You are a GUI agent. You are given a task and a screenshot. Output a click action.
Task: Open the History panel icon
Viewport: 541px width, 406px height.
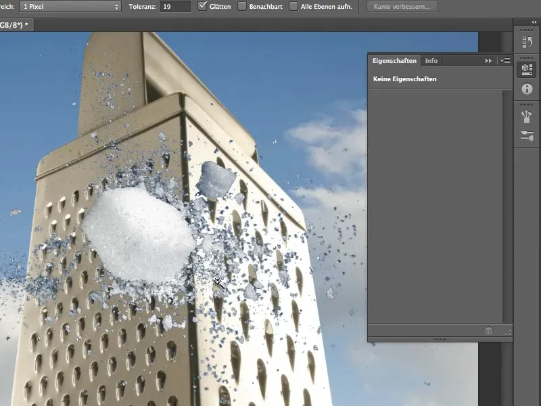pos(527,42)
